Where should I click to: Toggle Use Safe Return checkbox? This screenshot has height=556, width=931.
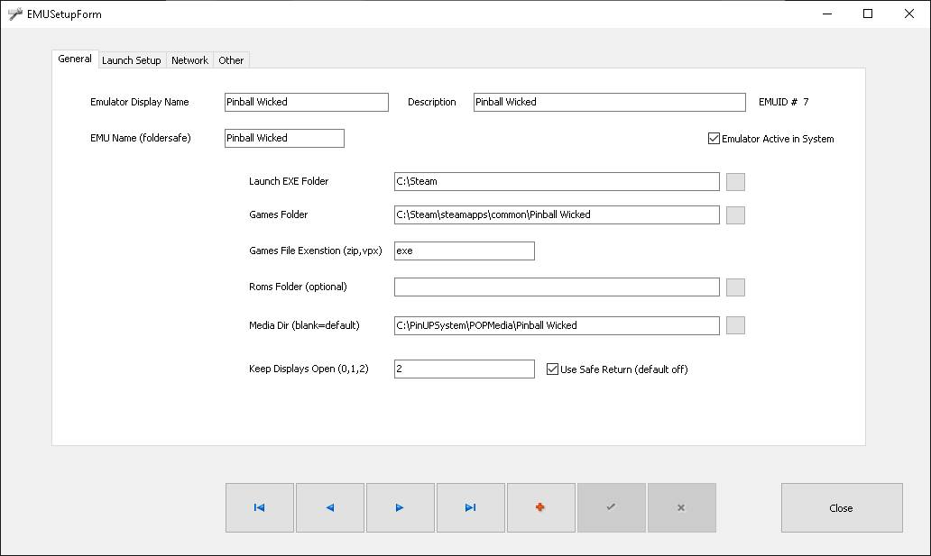tap(552, 369)
